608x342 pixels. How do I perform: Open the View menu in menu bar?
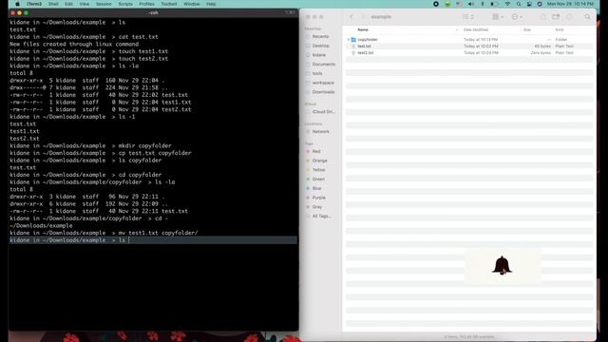tap(85, 4)
